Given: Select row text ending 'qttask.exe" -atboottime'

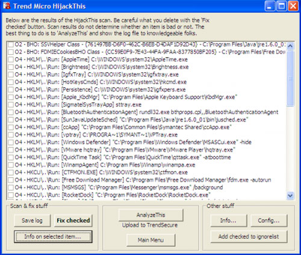Looking at the screenshot, I should tap(123, 158).
